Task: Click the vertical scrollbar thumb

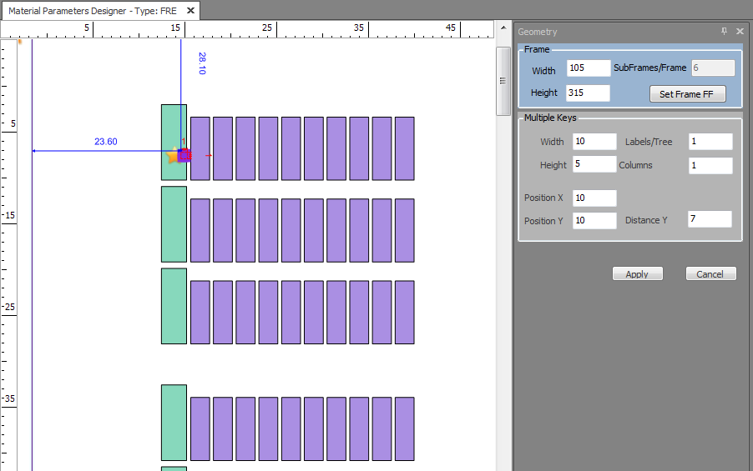Action: point(503,81)
